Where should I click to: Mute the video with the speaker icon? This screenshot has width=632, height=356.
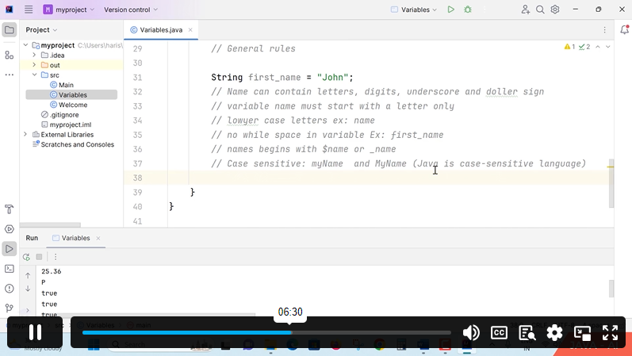[x=471, y=333]
